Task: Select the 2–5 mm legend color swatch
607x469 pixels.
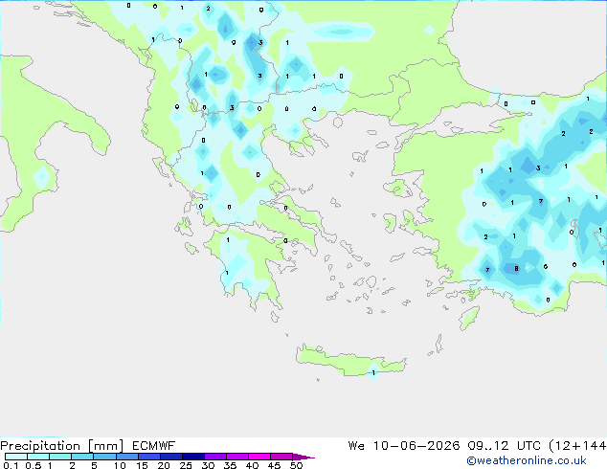Action: (82, 457)
